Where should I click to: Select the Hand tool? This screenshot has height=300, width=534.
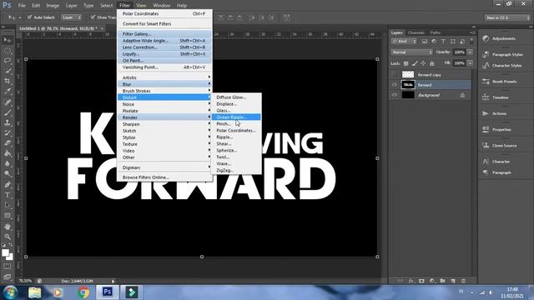coord(8,227)
